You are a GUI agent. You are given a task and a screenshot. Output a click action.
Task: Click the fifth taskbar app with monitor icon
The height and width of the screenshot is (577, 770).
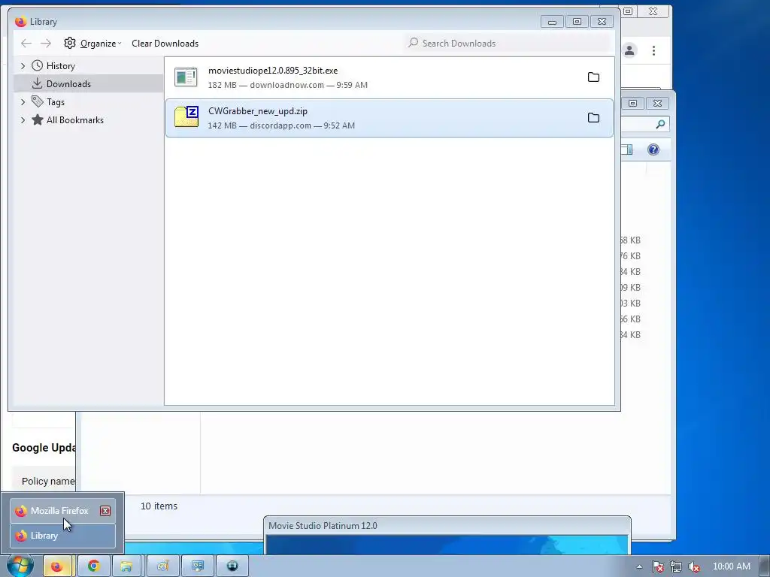[x=198, y=566]
